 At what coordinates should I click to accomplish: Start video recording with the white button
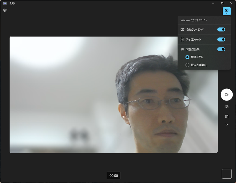(227, 95)
